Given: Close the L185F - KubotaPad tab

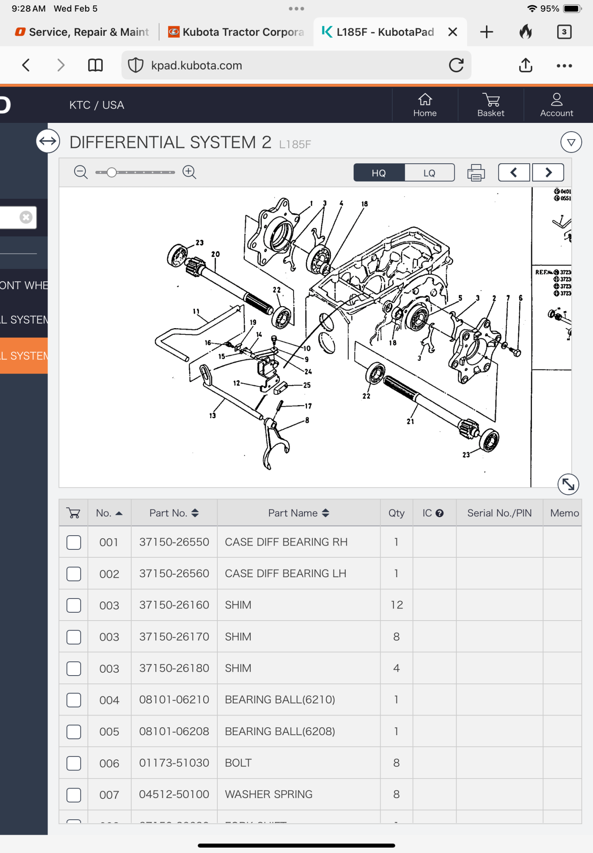Looking at the screenshot, I should pos(453,32).
